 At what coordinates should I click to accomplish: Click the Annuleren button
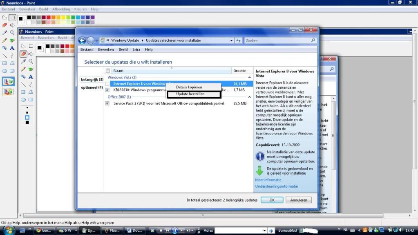pyautogui.click(x=299, y=200)
